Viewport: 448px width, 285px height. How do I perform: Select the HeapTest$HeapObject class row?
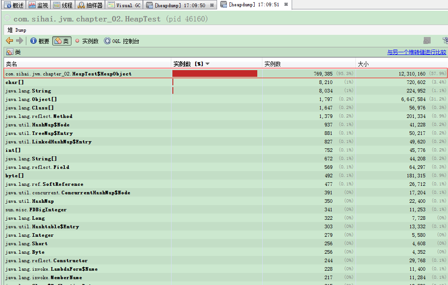(x=226, y=73)
